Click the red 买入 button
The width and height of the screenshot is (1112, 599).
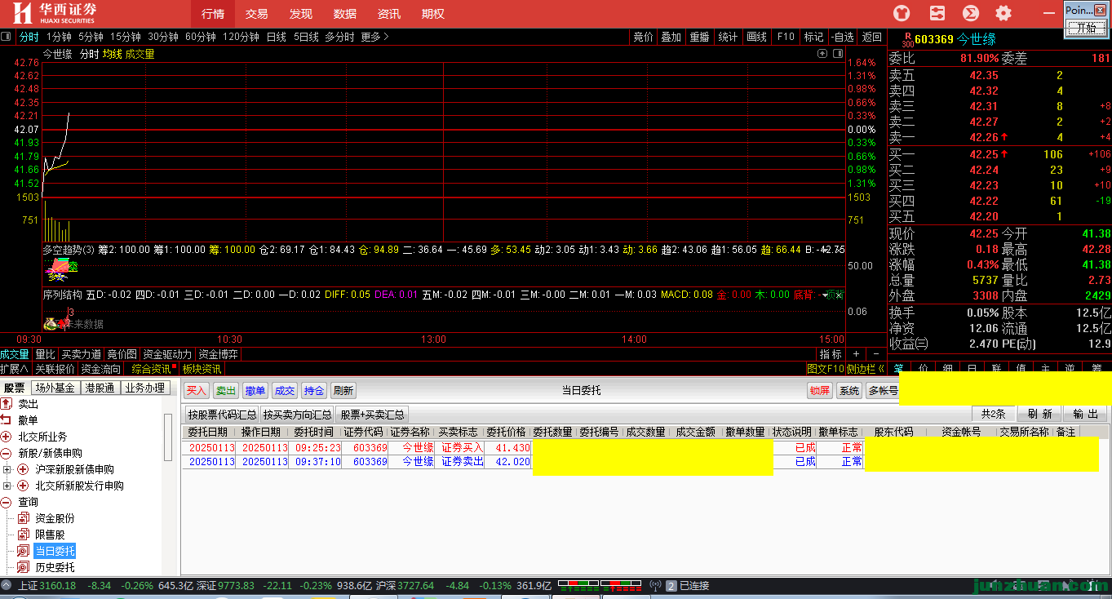[x=197, y=391]
